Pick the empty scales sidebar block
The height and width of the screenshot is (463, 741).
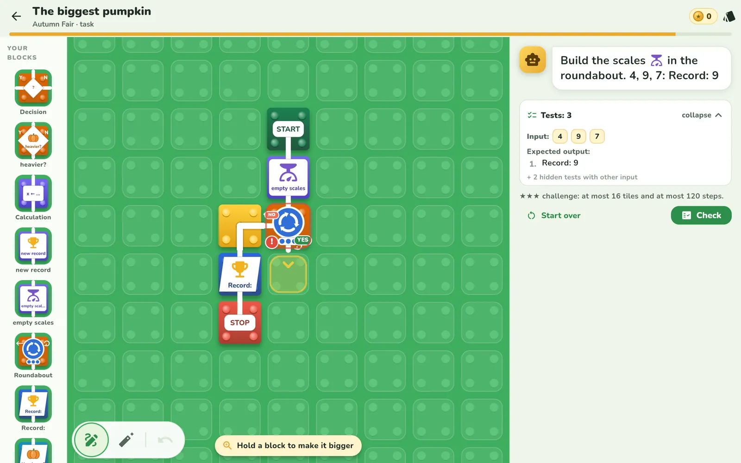coord(33,299)
